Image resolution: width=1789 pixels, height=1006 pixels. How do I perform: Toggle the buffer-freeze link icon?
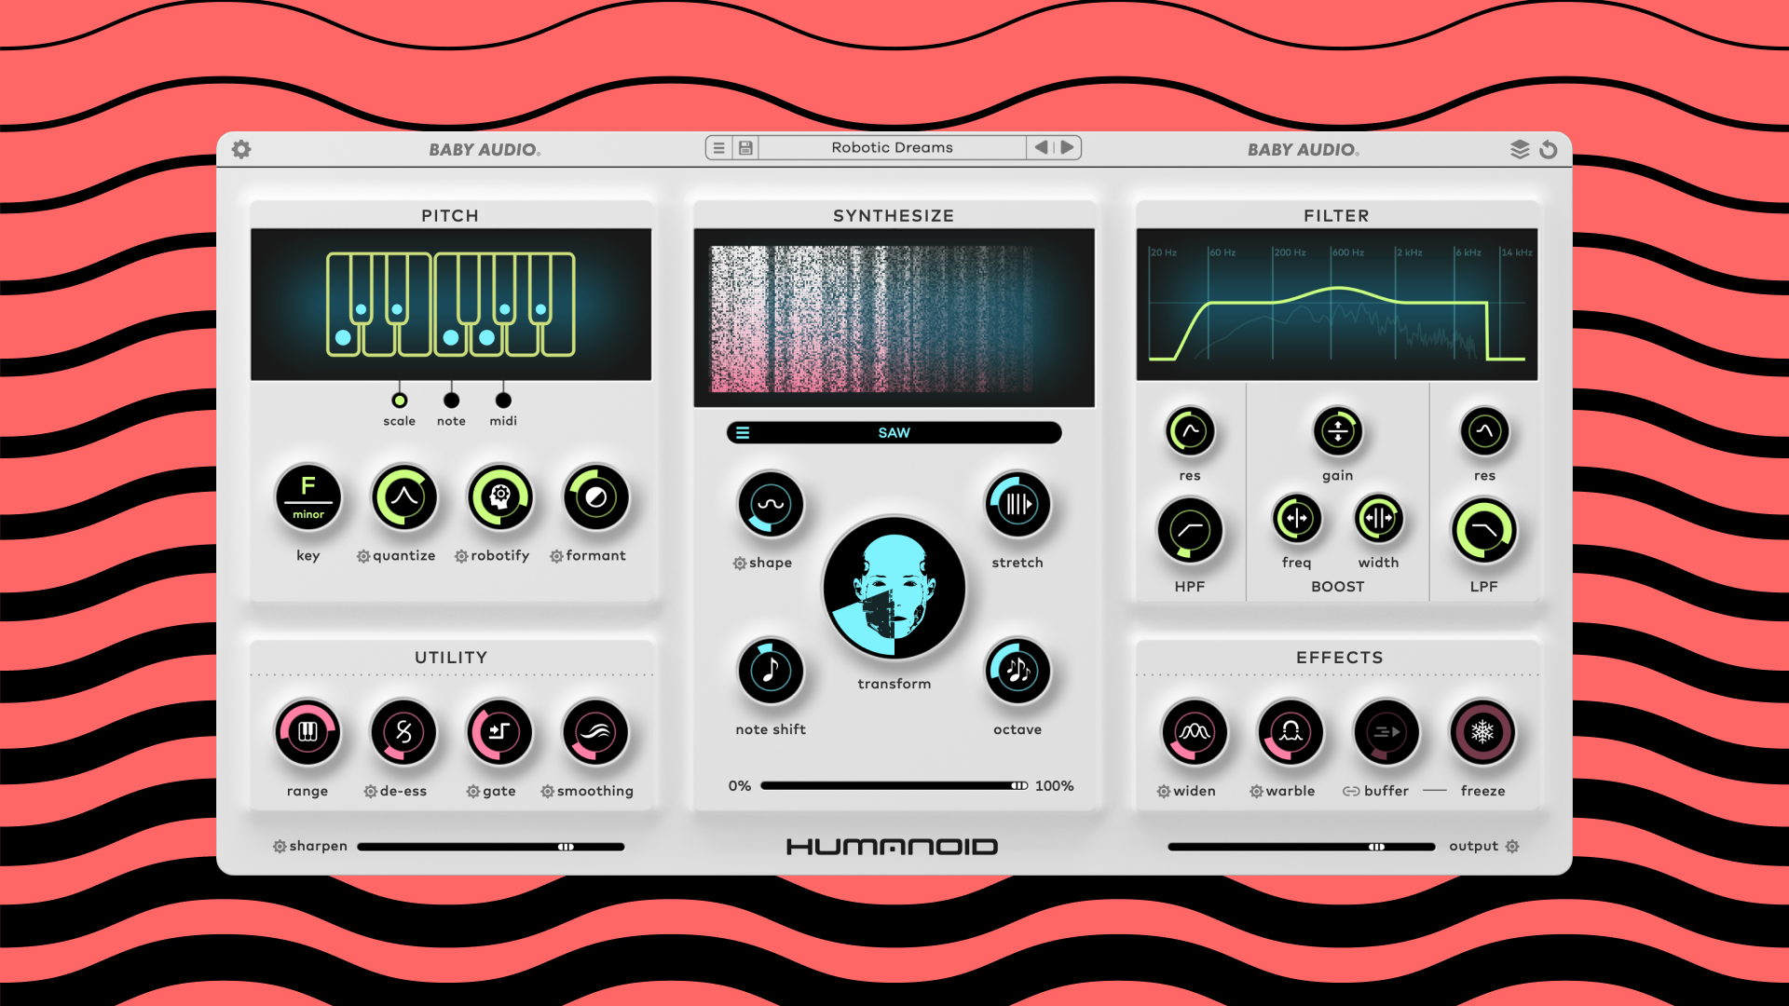pos(1350,791)
